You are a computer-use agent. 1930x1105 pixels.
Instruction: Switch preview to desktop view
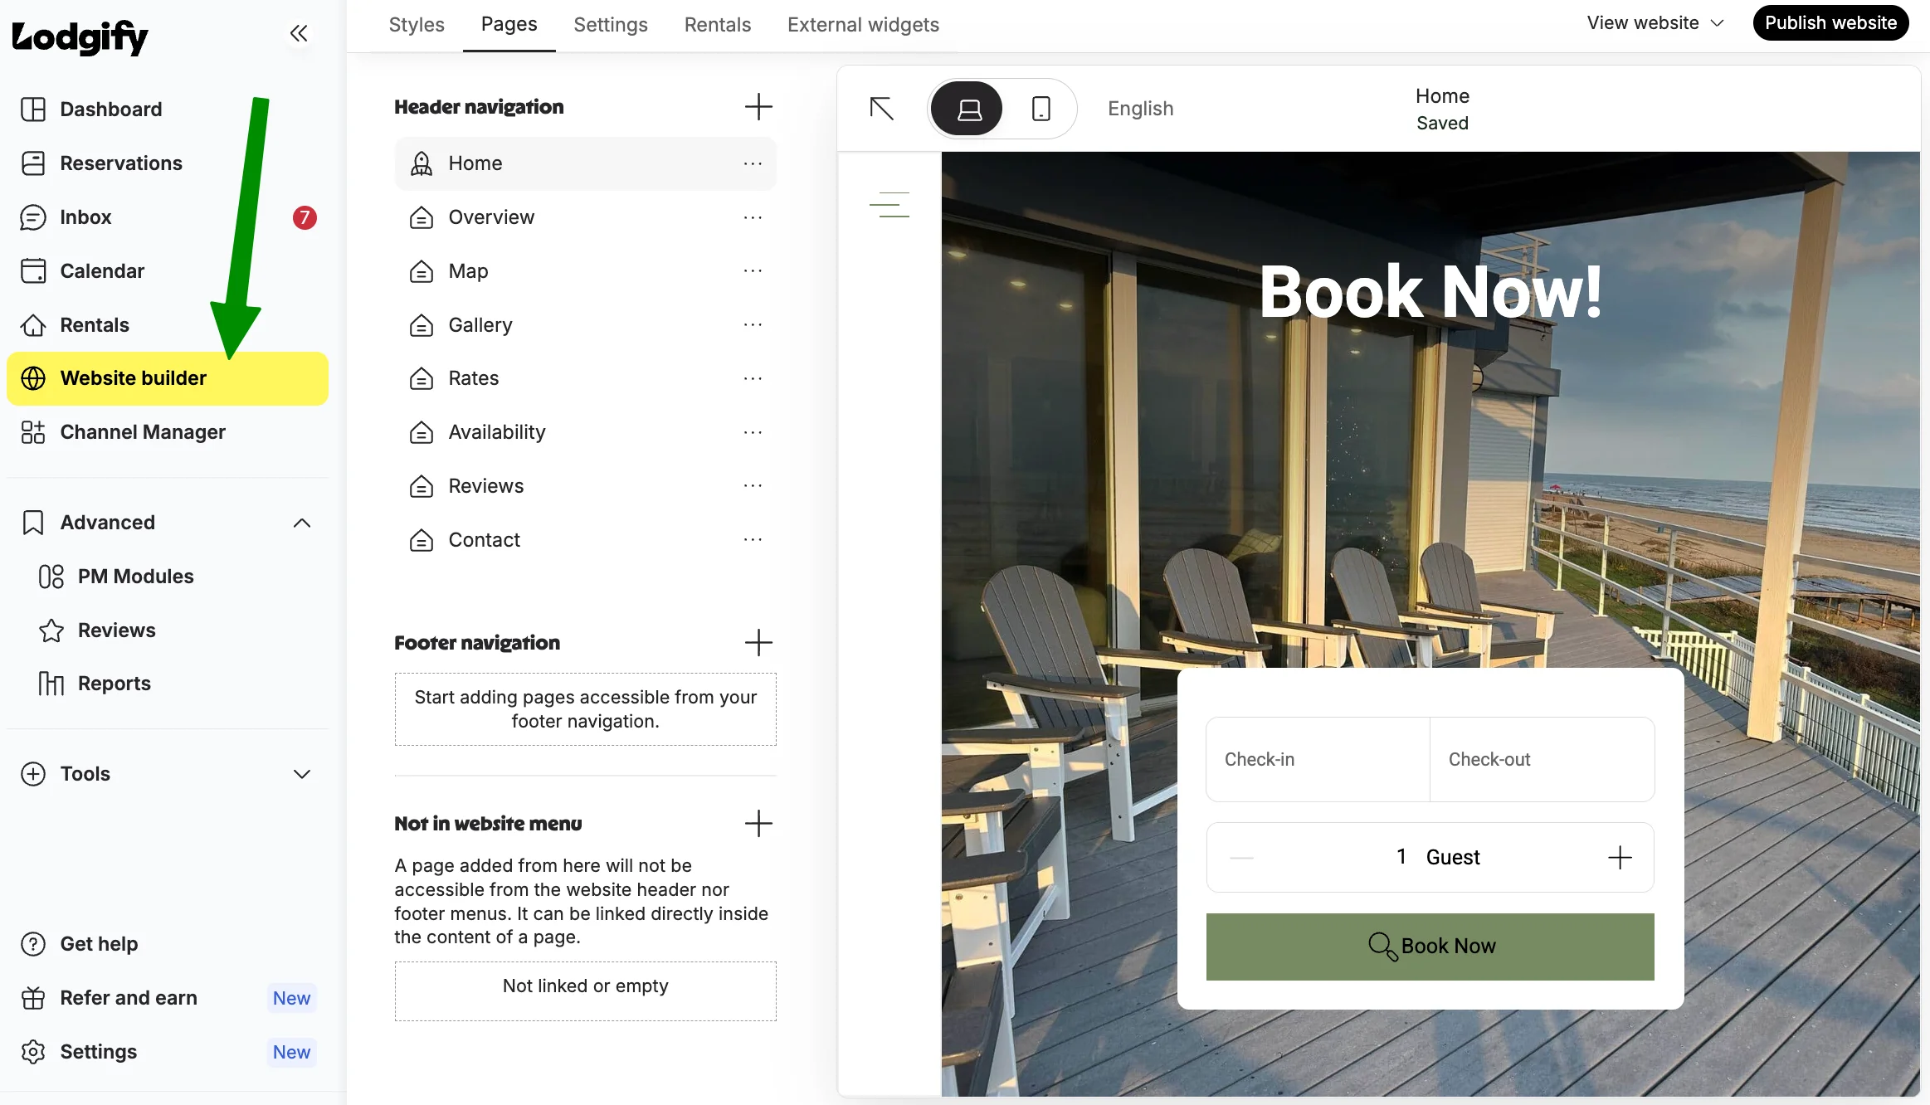tap(967, 109)
